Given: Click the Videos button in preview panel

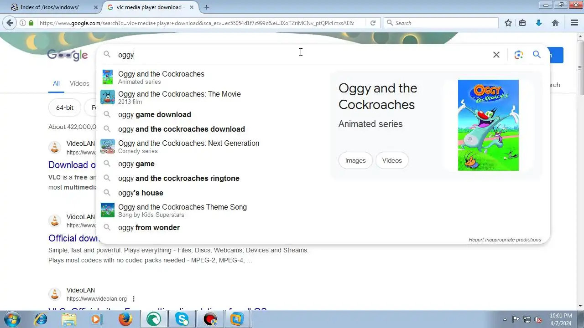Looking at the screenshot, I should [392, 160].
